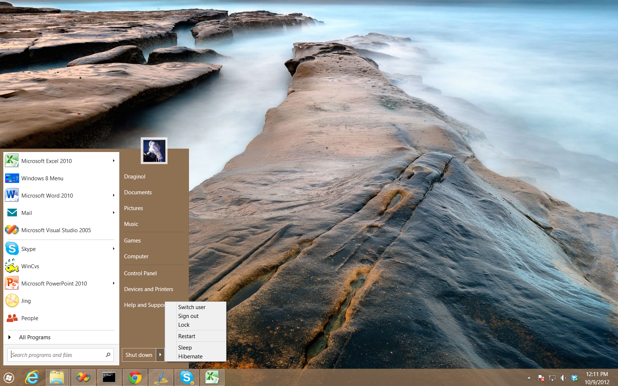Open Jing from the Start menu
The width and height of the screenshot is (618, 386).
point(26,301)
